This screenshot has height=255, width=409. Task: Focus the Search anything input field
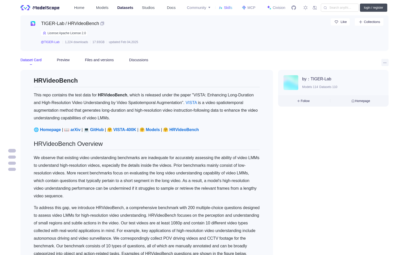tap(340, 8)
